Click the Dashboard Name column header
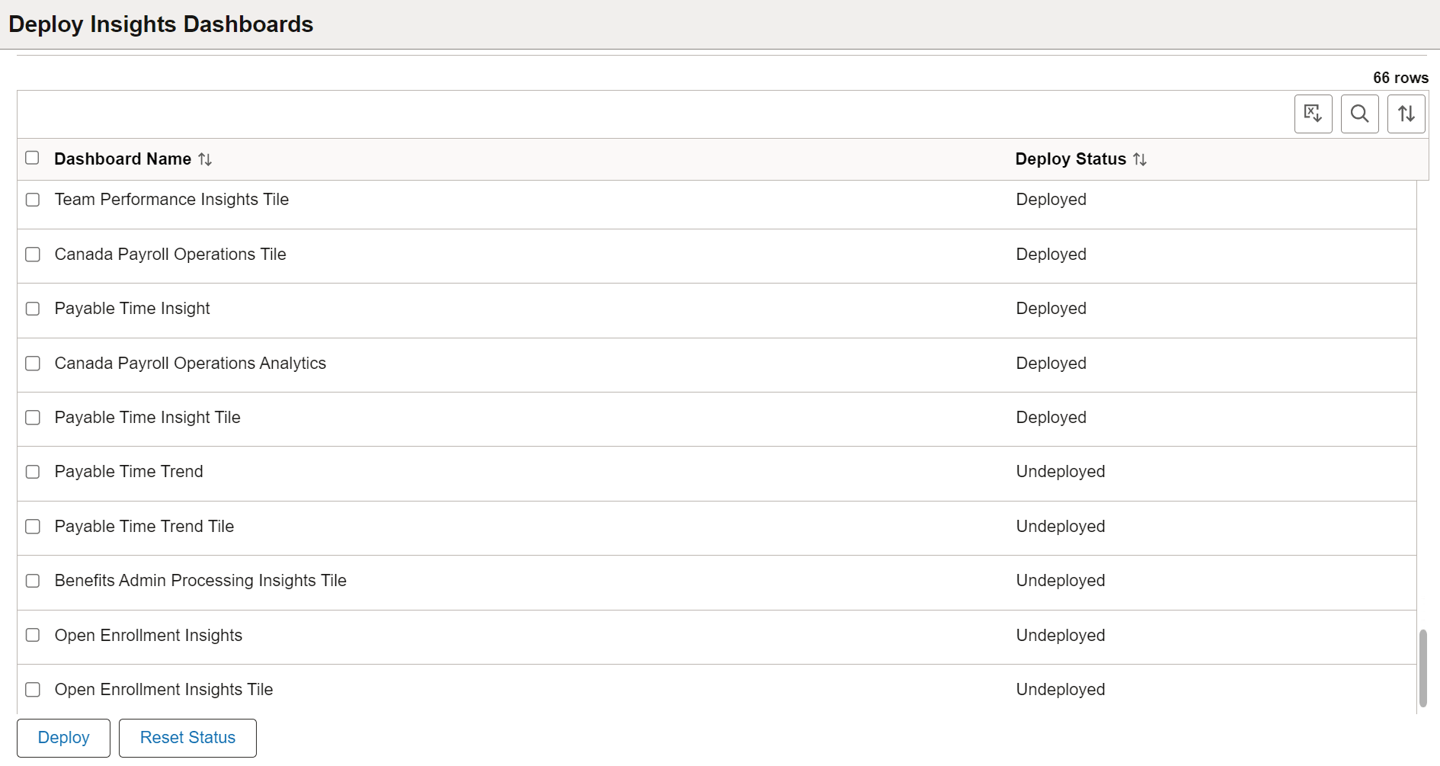The width and height of the screenshot is (1440, 766). click(123, 159)
